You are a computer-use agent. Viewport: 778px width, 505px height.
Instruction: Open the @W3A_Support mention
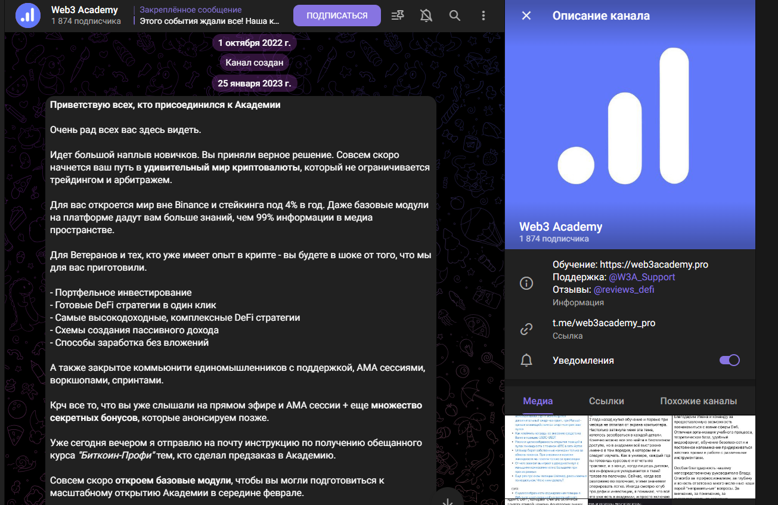point(642,277)
